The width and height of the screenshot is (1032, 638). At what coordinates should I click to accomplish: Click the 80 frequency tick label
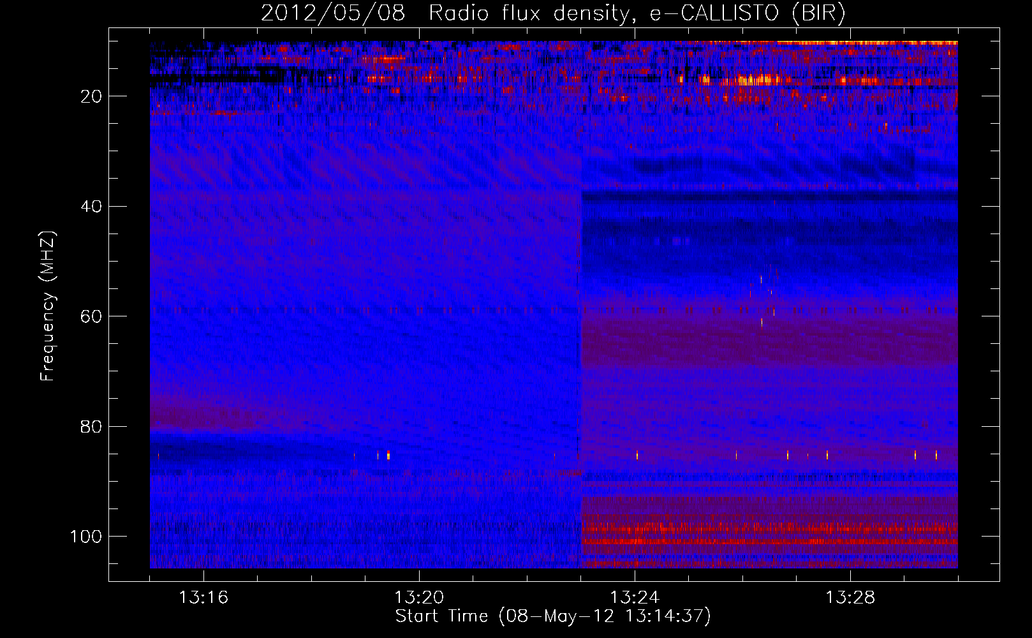pyautogui.click(x=92, y=427)
